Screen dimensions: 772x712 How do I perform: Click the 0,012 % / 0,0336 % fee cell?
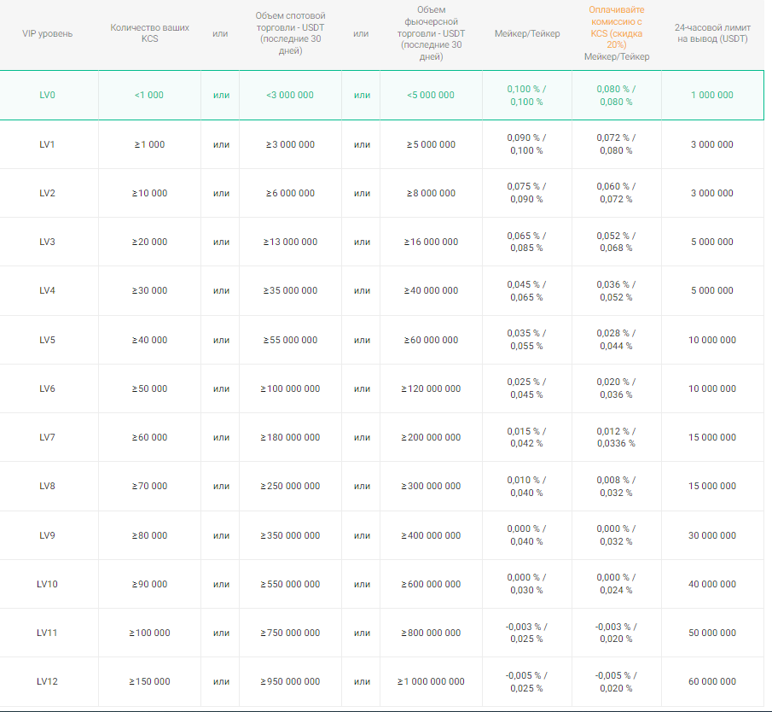[616, 437]
